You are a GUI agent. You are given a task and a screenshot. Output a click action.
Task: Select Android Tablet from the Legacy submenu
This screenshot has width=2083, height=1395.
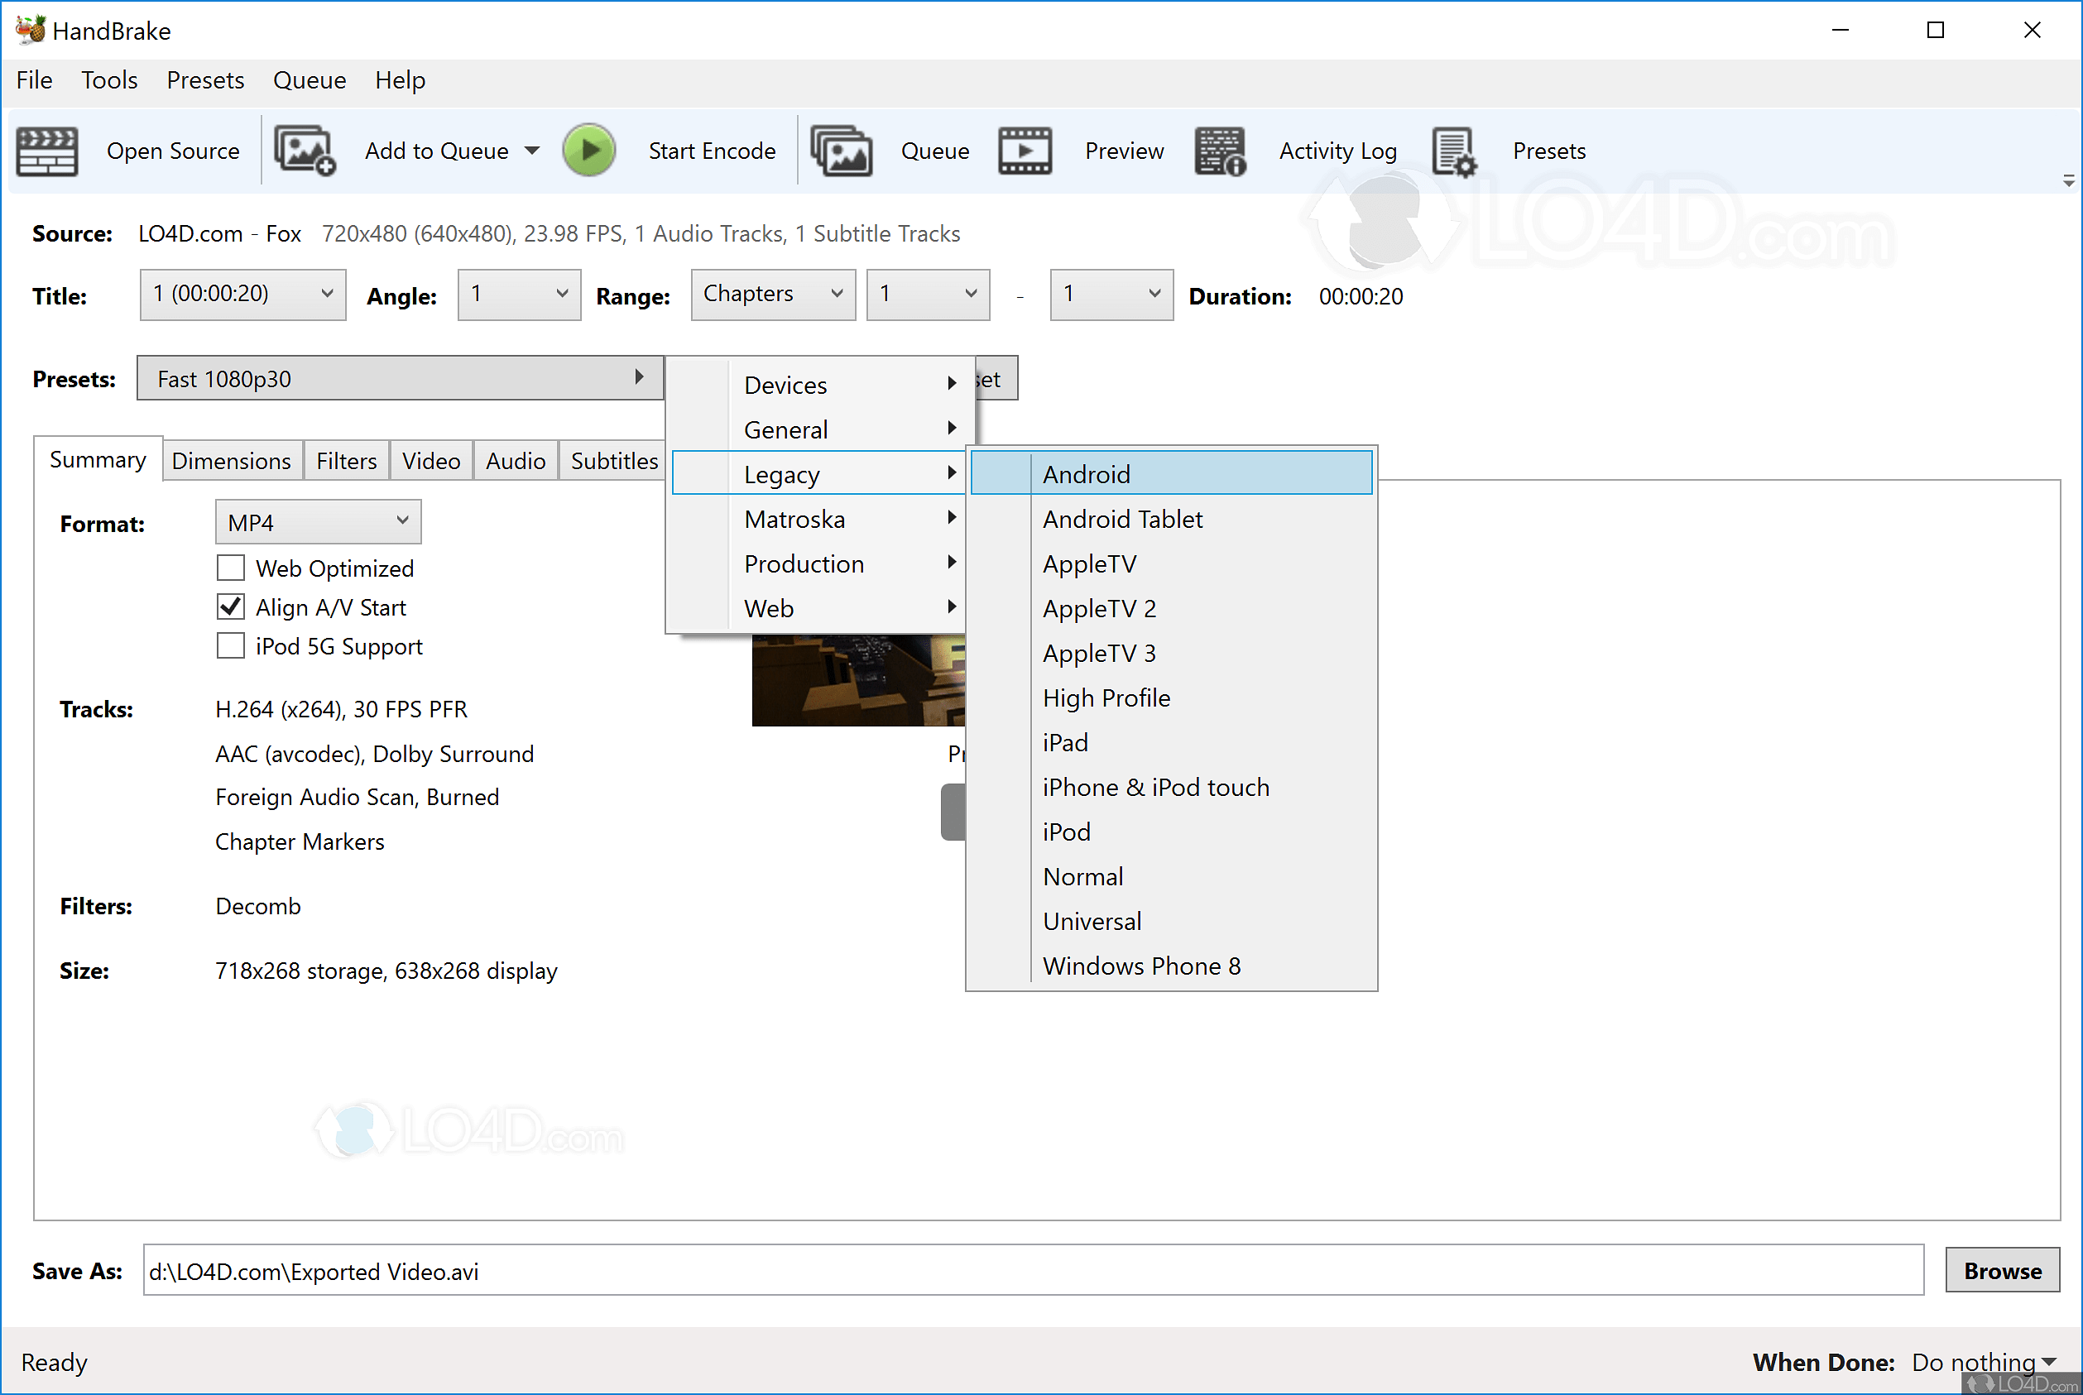click(x=1122, y=519)
